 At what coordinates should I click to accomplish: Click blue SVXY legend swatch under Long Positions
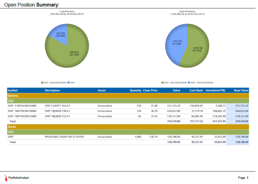69,83
